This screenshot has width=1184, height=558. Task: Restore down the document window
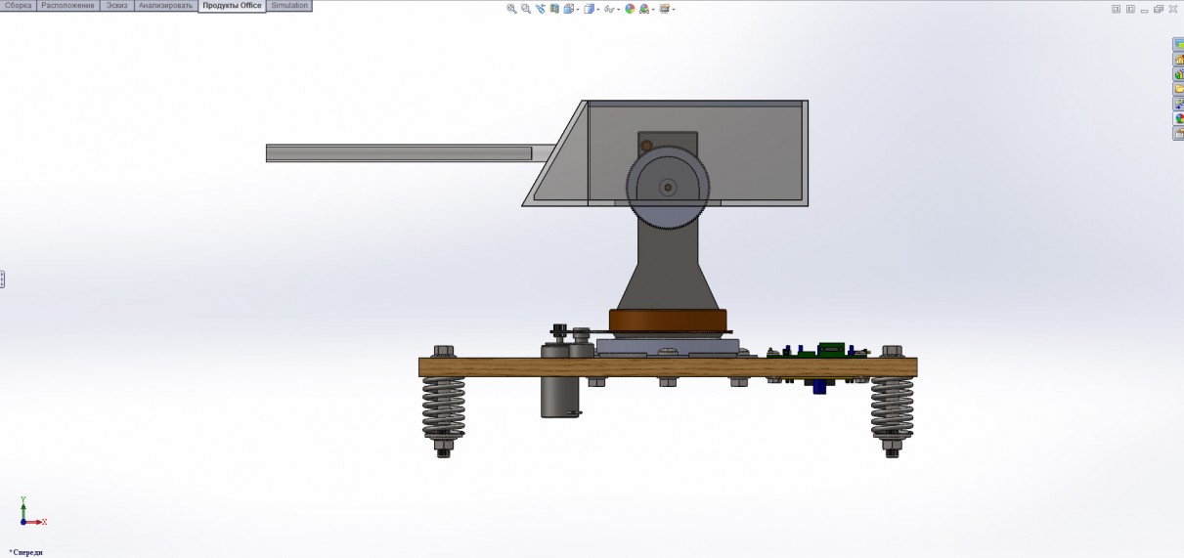pos(1159,9)
